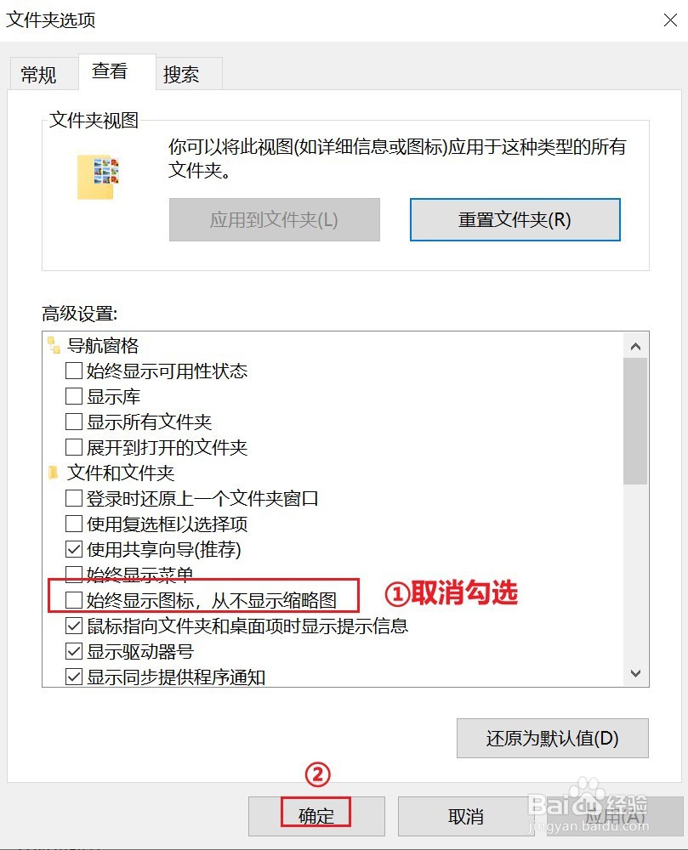Click 还原为默认值(D) button

point(553,739)
